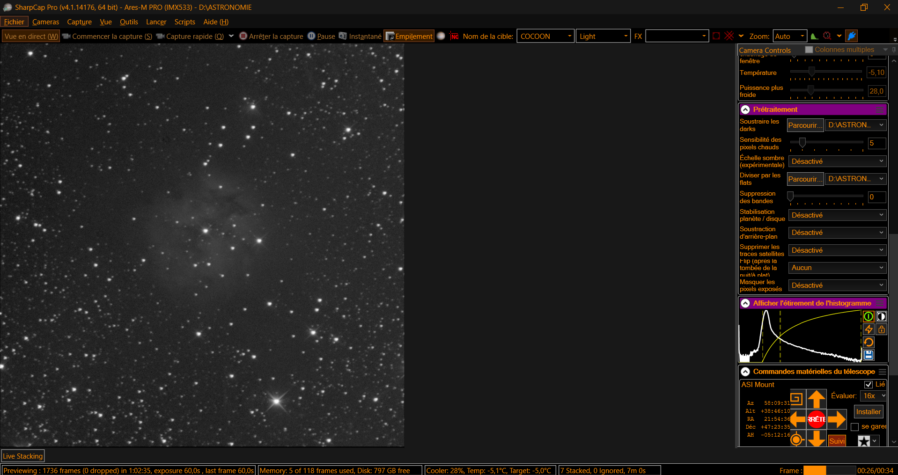Slew the mount up with arrow
The height and width of the screenshot is (475, 898).
816,399
